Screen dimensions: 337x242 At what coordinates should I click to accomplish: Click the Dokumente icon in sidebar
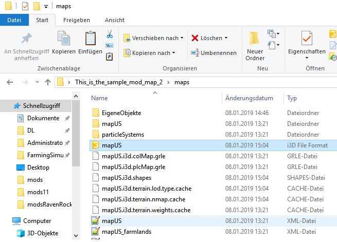(21, 118)
